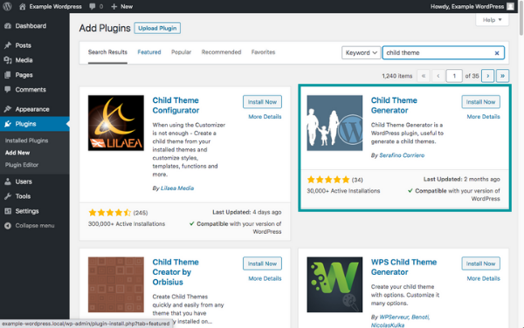Clear the search field with the X
Screen dimensions: 524x328
(x=497, y=53)
